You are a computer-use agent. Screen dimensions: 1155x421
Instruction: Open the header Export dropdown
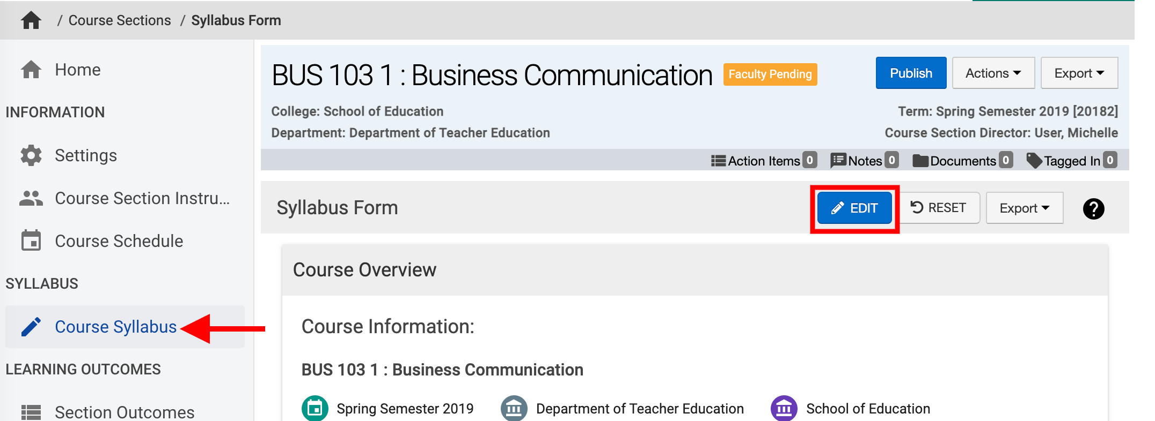point(1079,73)
